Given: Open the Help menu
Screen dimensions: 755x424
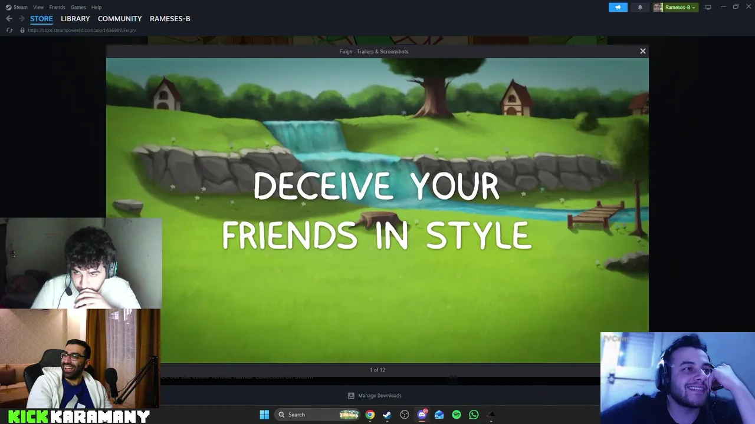Looking at the screenshot, I should pyautogui.click(x=96, y=7).
